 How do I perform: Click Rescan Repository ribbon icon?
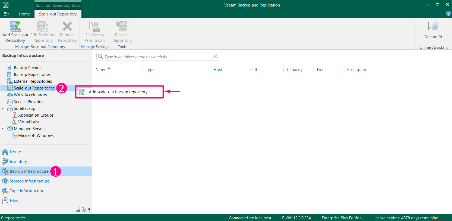(x=122, y=26)
